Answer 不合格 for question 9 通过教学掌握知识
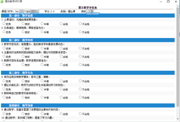 (80, 114)
